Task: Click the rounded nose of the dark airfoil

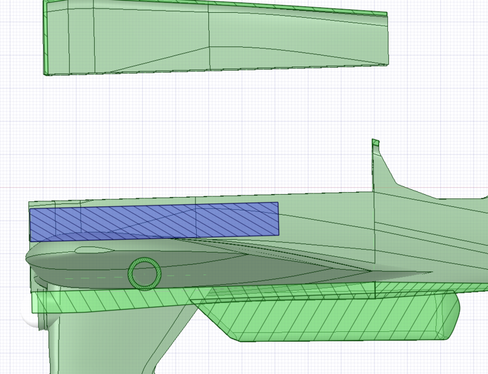Action: coord(29,259)
